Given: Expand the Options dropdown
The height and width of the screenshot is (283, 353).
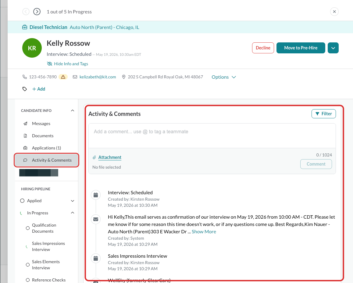Looking at the screenshot, I should click(224, 77).
